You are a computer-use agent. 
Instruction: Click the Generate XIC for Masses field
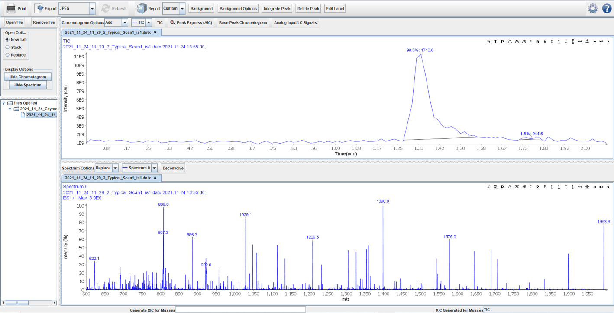[x=240, y=310]
